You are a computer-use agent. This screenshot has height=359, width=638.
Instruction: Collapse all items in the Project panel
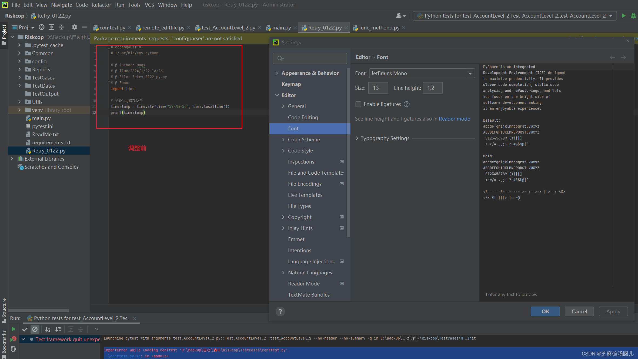pyautogui.click(x=62, y=27)
